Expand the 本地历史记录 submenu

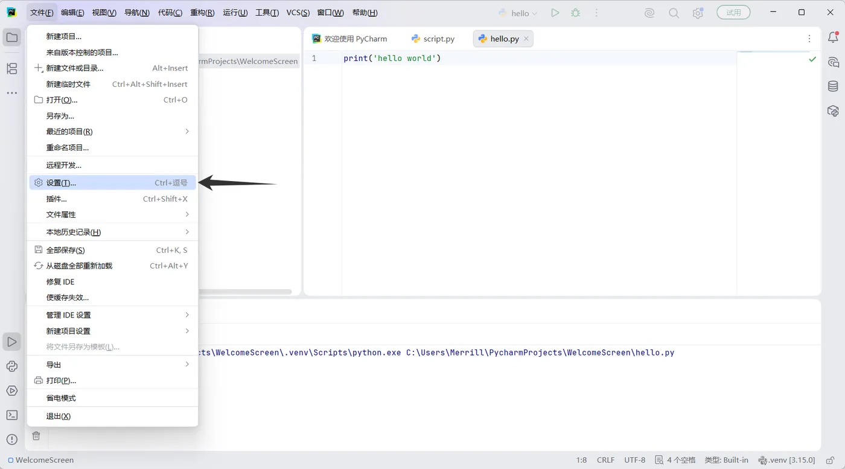click(112, 232)
